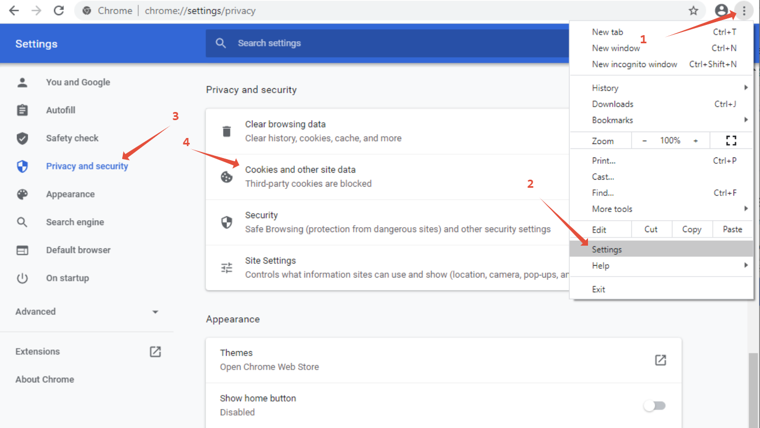Viewport: 760px width, 428px height.
Task: Click the Search engine magnifier icon
Action: point(22,222)
